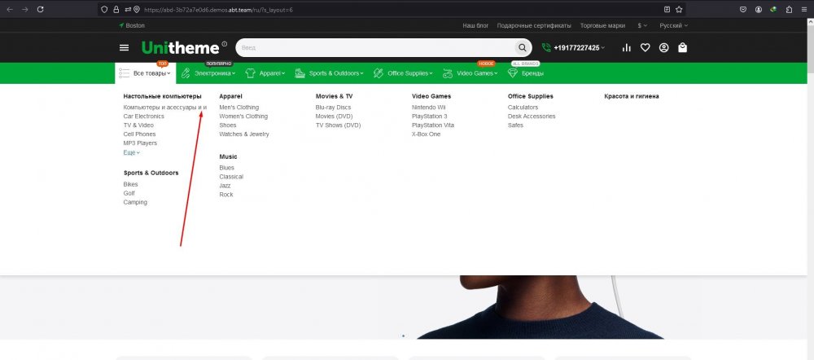Open the Car Electronics link
Screen dimensions: 814x360
pos(143,116)
